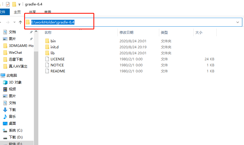Open the WeChat folder in sidebar
The image size is (244, 145).
coord(16,53)
